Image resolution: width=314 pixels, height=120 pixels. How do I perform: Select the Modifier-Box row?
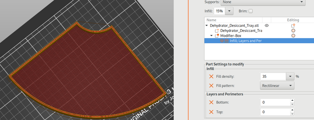[x=259, y=36]
